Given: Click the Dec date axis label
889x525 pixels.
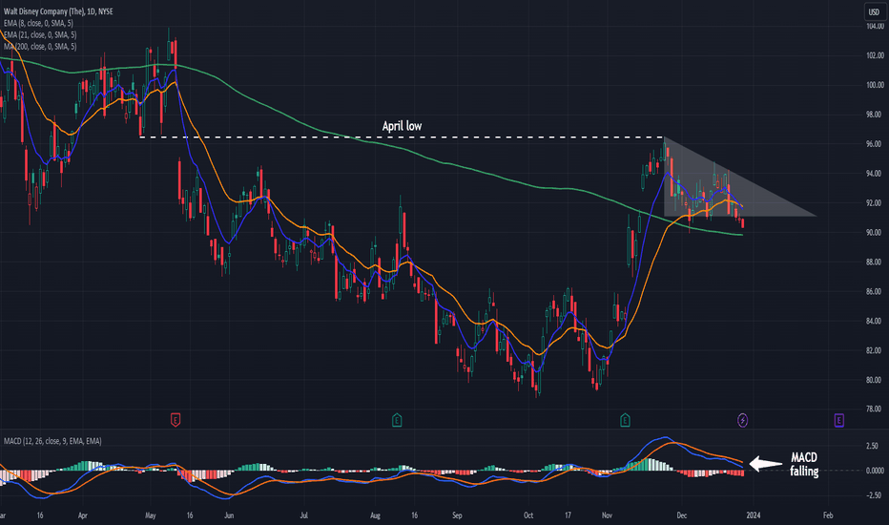Looking at the screenshot, I should 681,515.
